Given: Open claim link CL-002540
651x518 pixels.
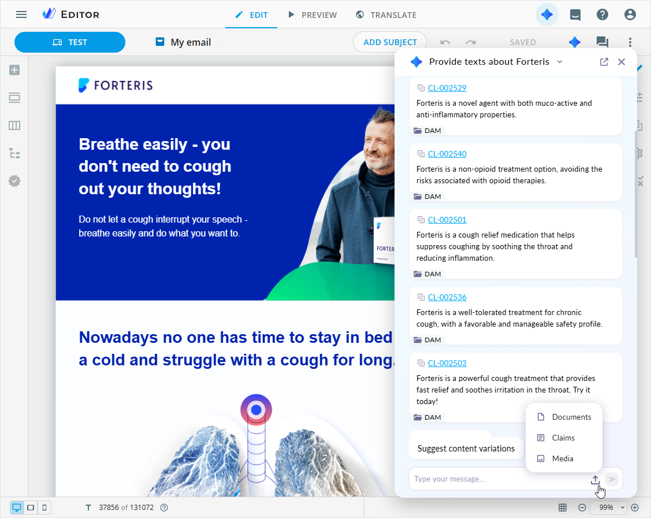Looking at the screenshot, I should [x=447, y=154].
